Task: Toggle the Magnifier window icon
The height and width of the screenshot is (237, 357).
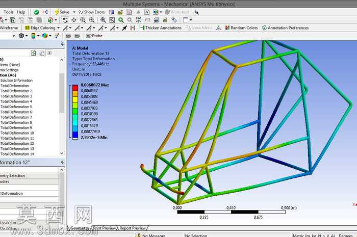Action: pos(112,20)
